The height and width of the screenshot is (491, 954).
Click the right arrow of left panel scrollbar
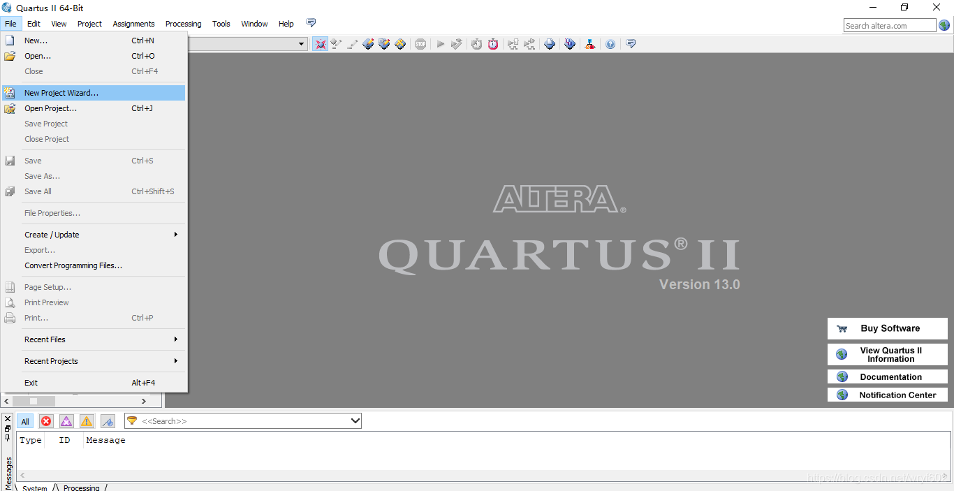click(x=144, y=401)
